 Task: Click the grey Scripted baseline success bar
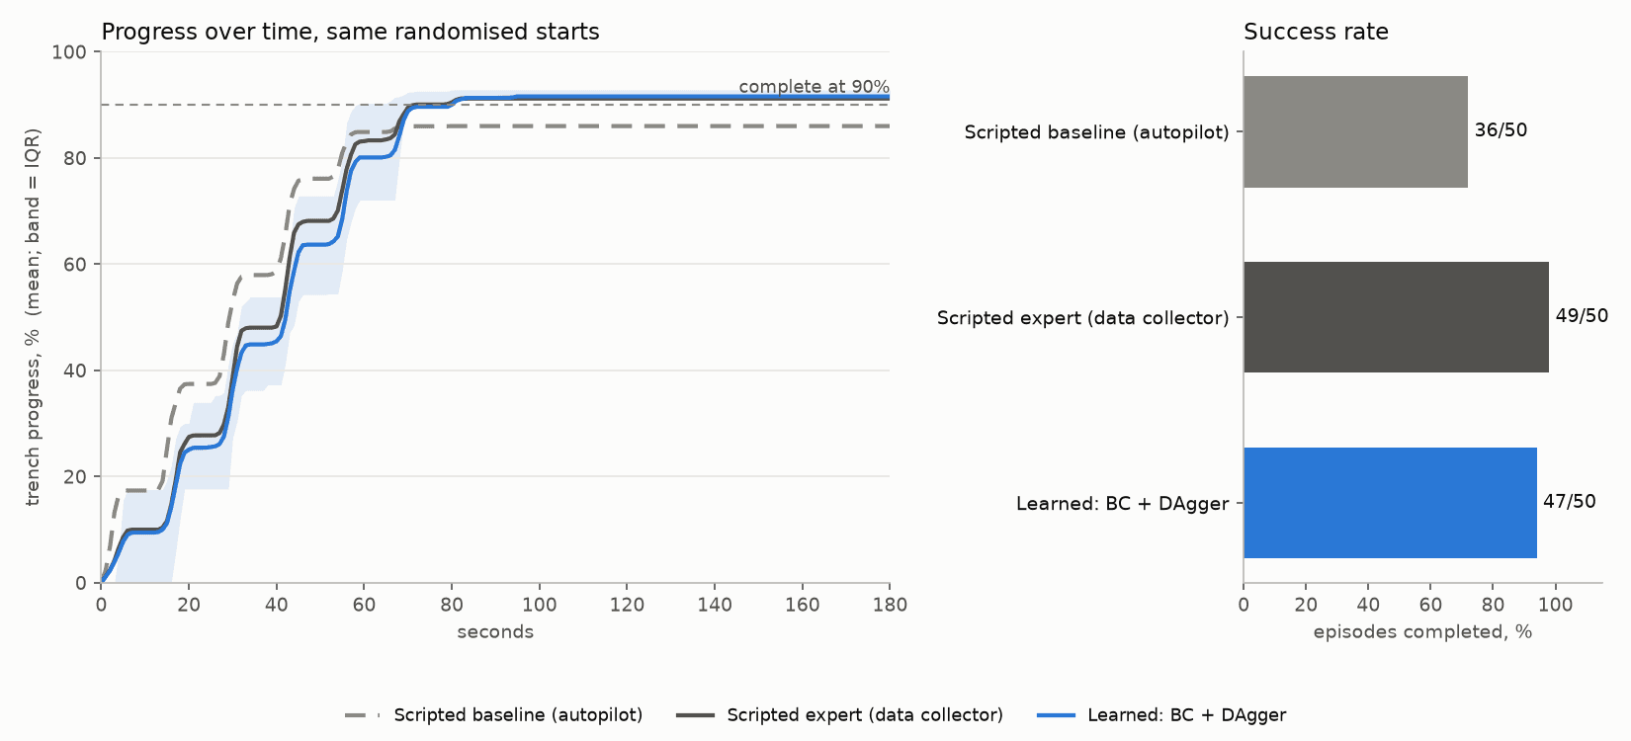[1355, 131]
